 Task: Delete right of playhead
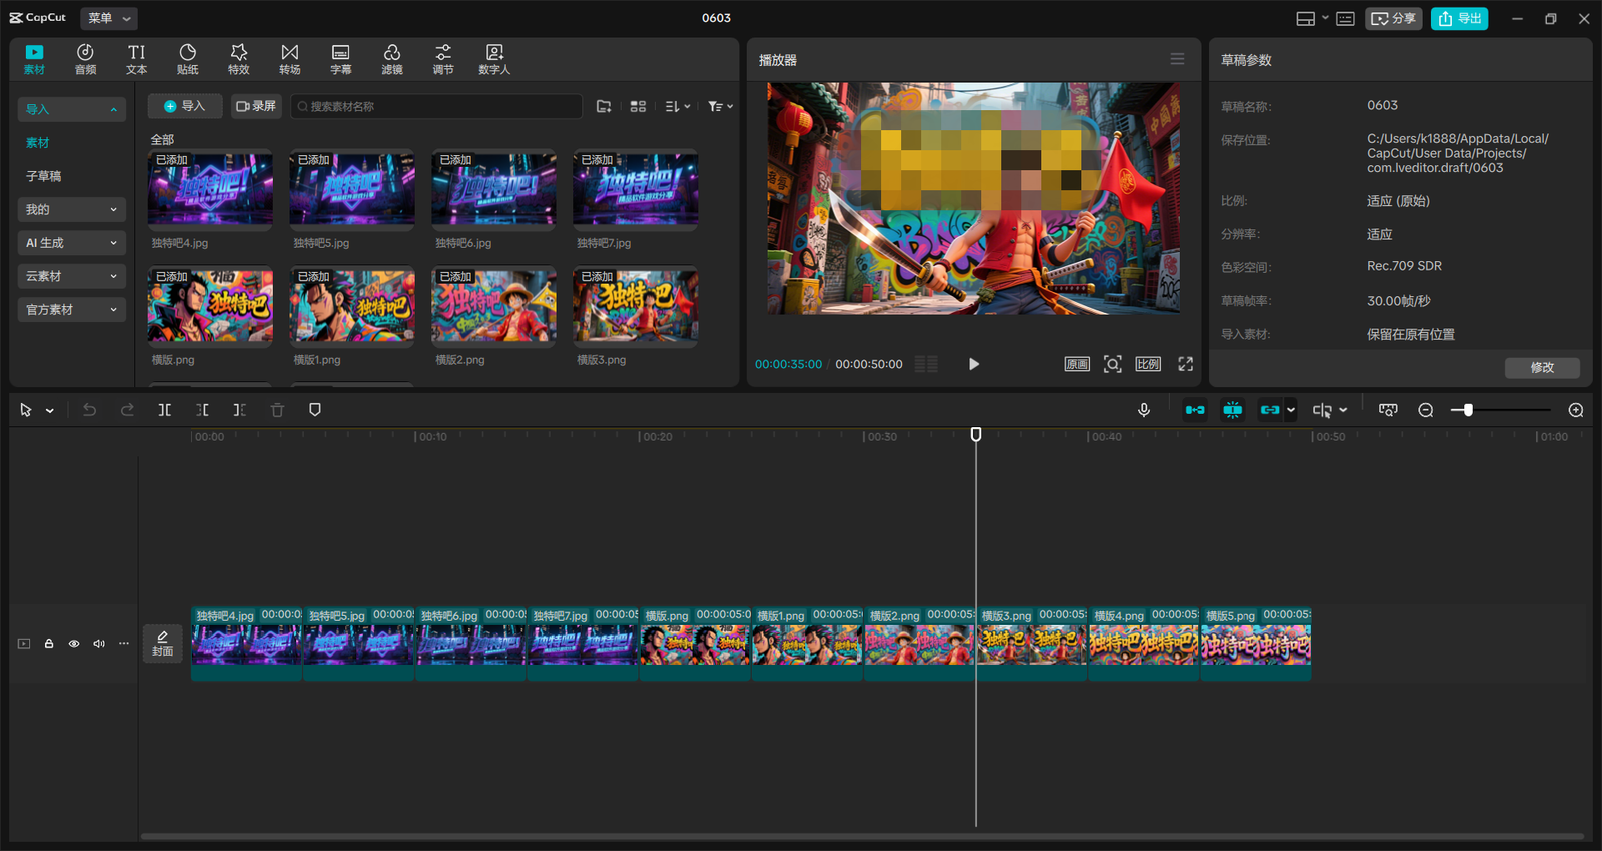pos(239,410)
